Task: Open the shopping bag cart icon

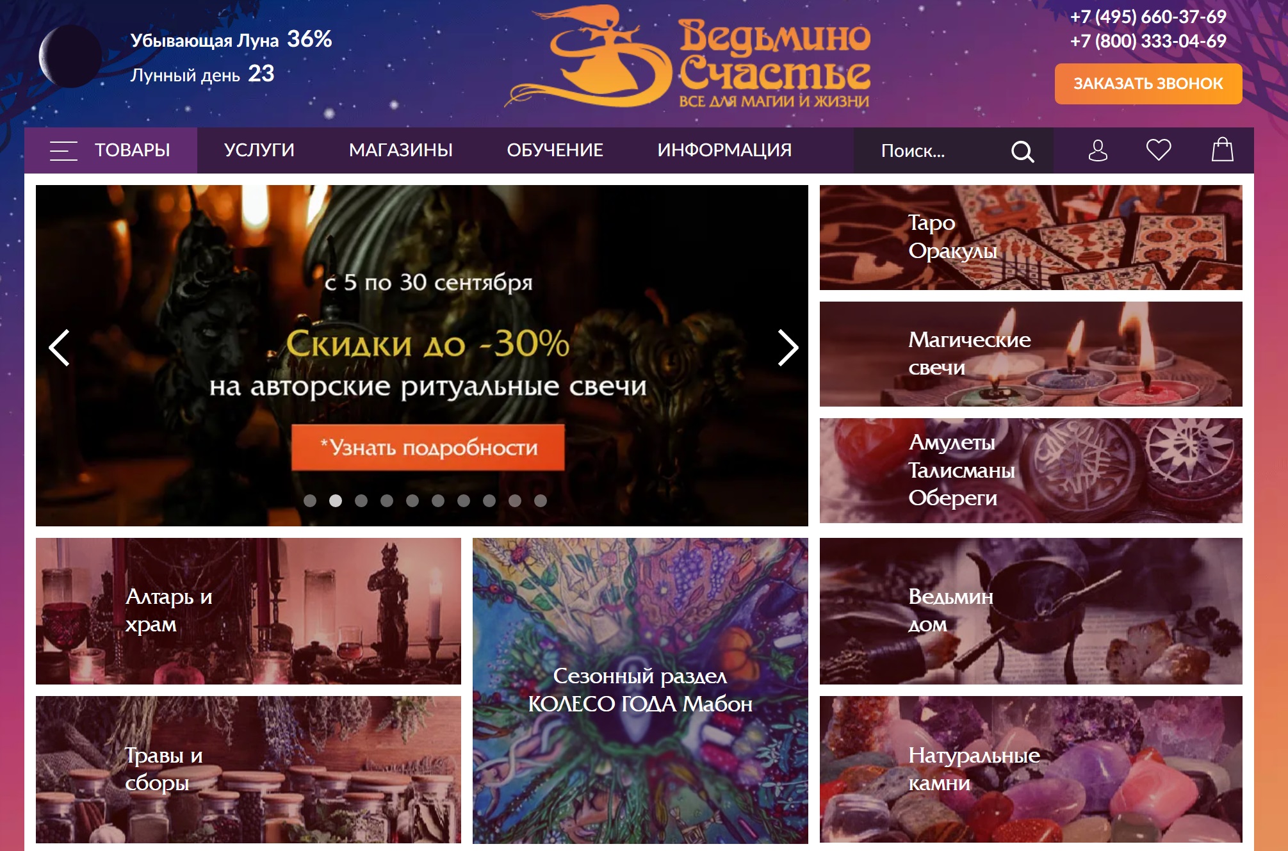Action: click(x=1222, y=150)
